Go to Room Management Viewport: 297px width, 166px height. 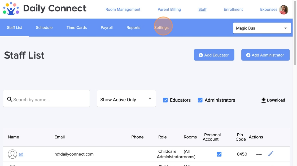tap(123, 10)
